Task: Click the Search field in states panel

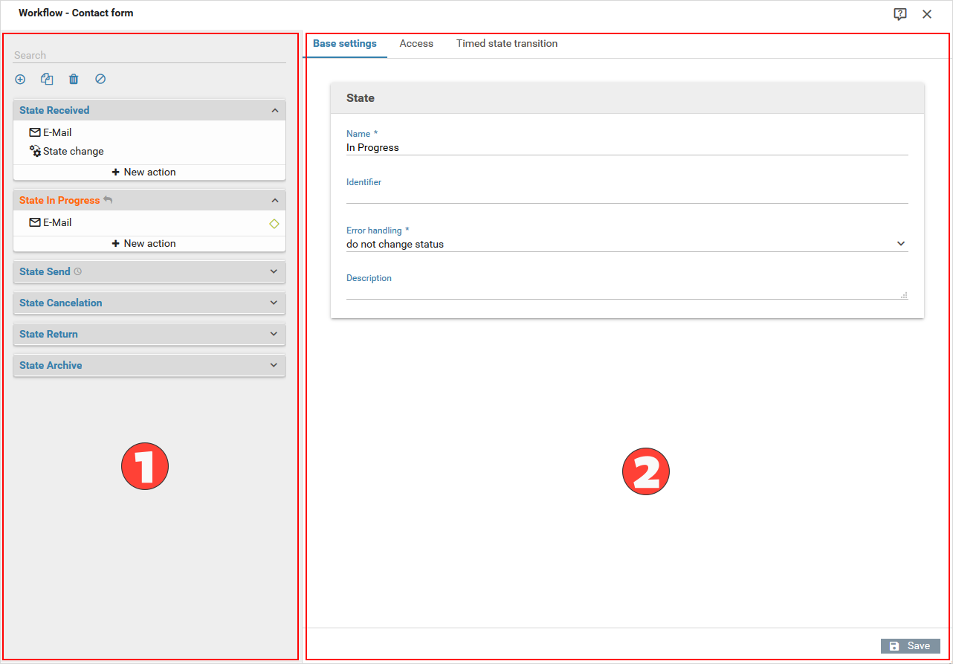Action: [x=149, y=55]
